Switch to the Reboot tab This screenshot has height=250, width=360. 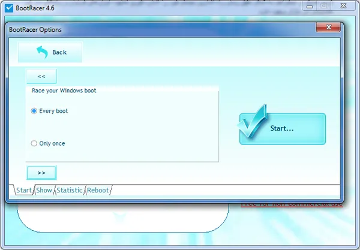(98, 190)
